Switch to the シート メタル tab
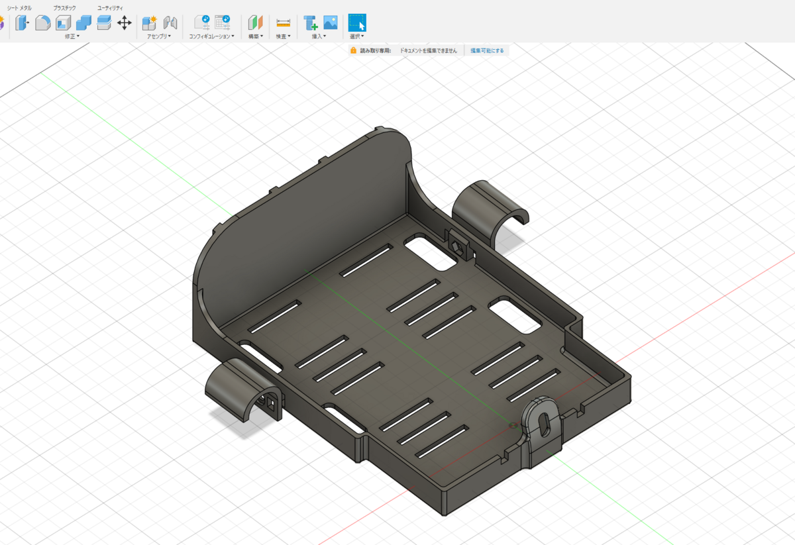The image size is (795, 545). click(20, 7)
